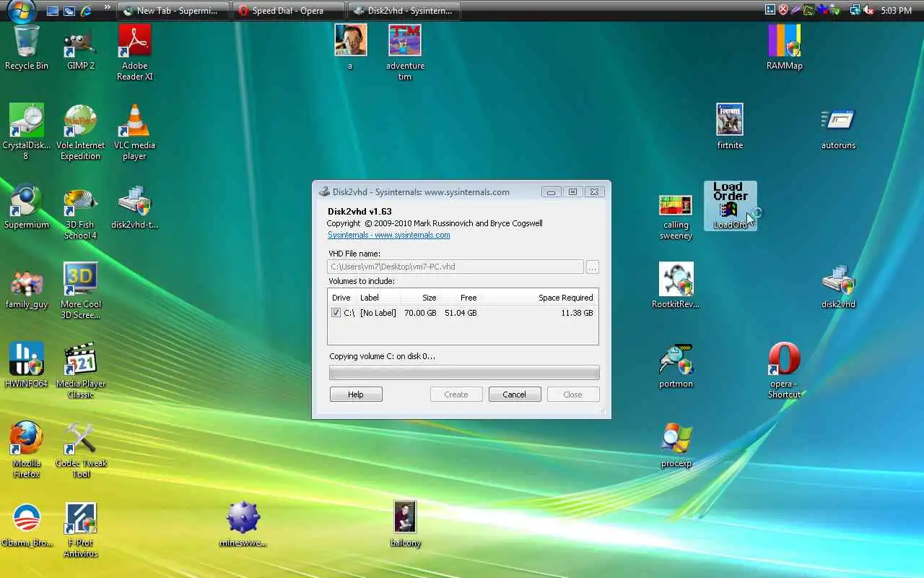Select the Codec Tweak Tool icon
The image size is (924, 578).
click(81, 449)
